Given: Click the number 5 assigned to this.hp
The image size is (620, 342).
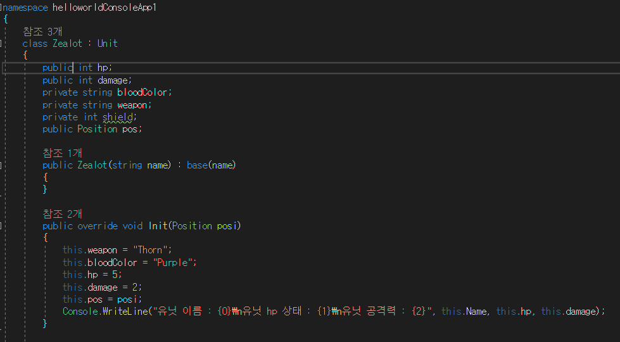Looking at the screenshot, I should point(115,275).
